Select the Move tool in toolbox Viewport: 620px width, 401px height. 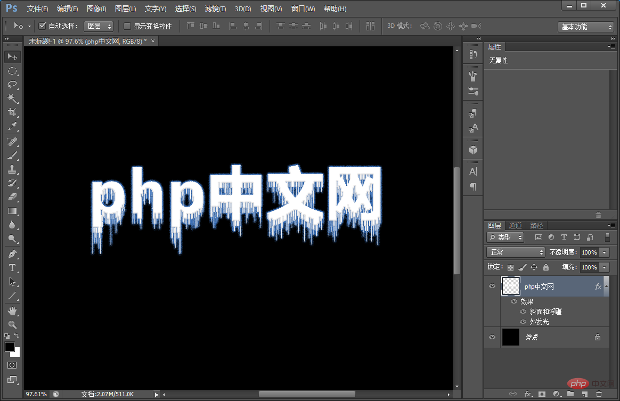(12, 57)
